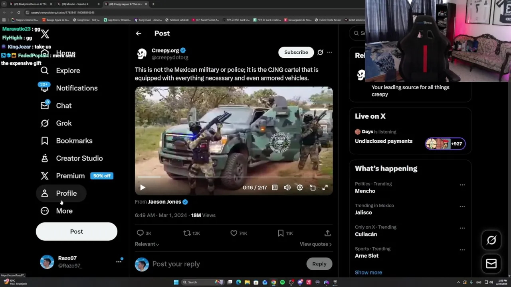Image resolution: width=511 pixels, height=287 pixels.
Task: Open Premium X icon in sidebar
Action: click(x=45, y=176)
